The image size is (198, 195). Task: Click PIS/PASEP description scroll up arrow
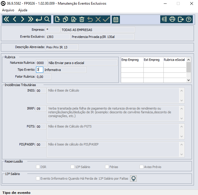pyautogui.click(x=181, y=145)
